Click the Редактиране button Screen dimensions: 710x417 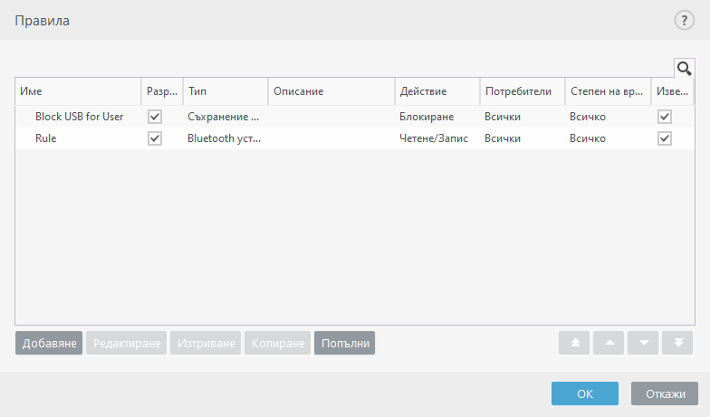127,343
